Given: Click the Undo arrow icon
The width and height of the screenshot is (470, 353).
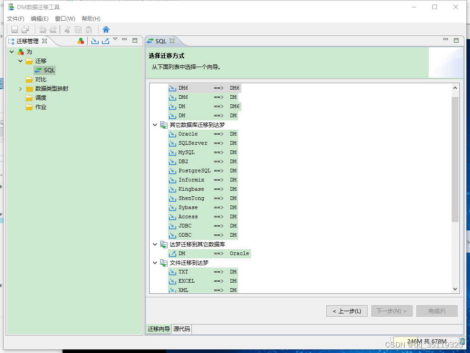Looking at the screenshot, I should 43,29.
